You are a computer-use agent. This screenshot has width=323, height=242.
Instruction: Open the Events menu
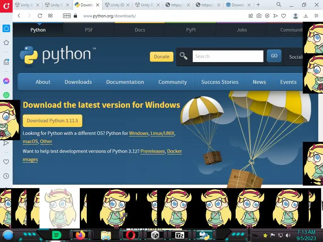[x=288, y=82]
